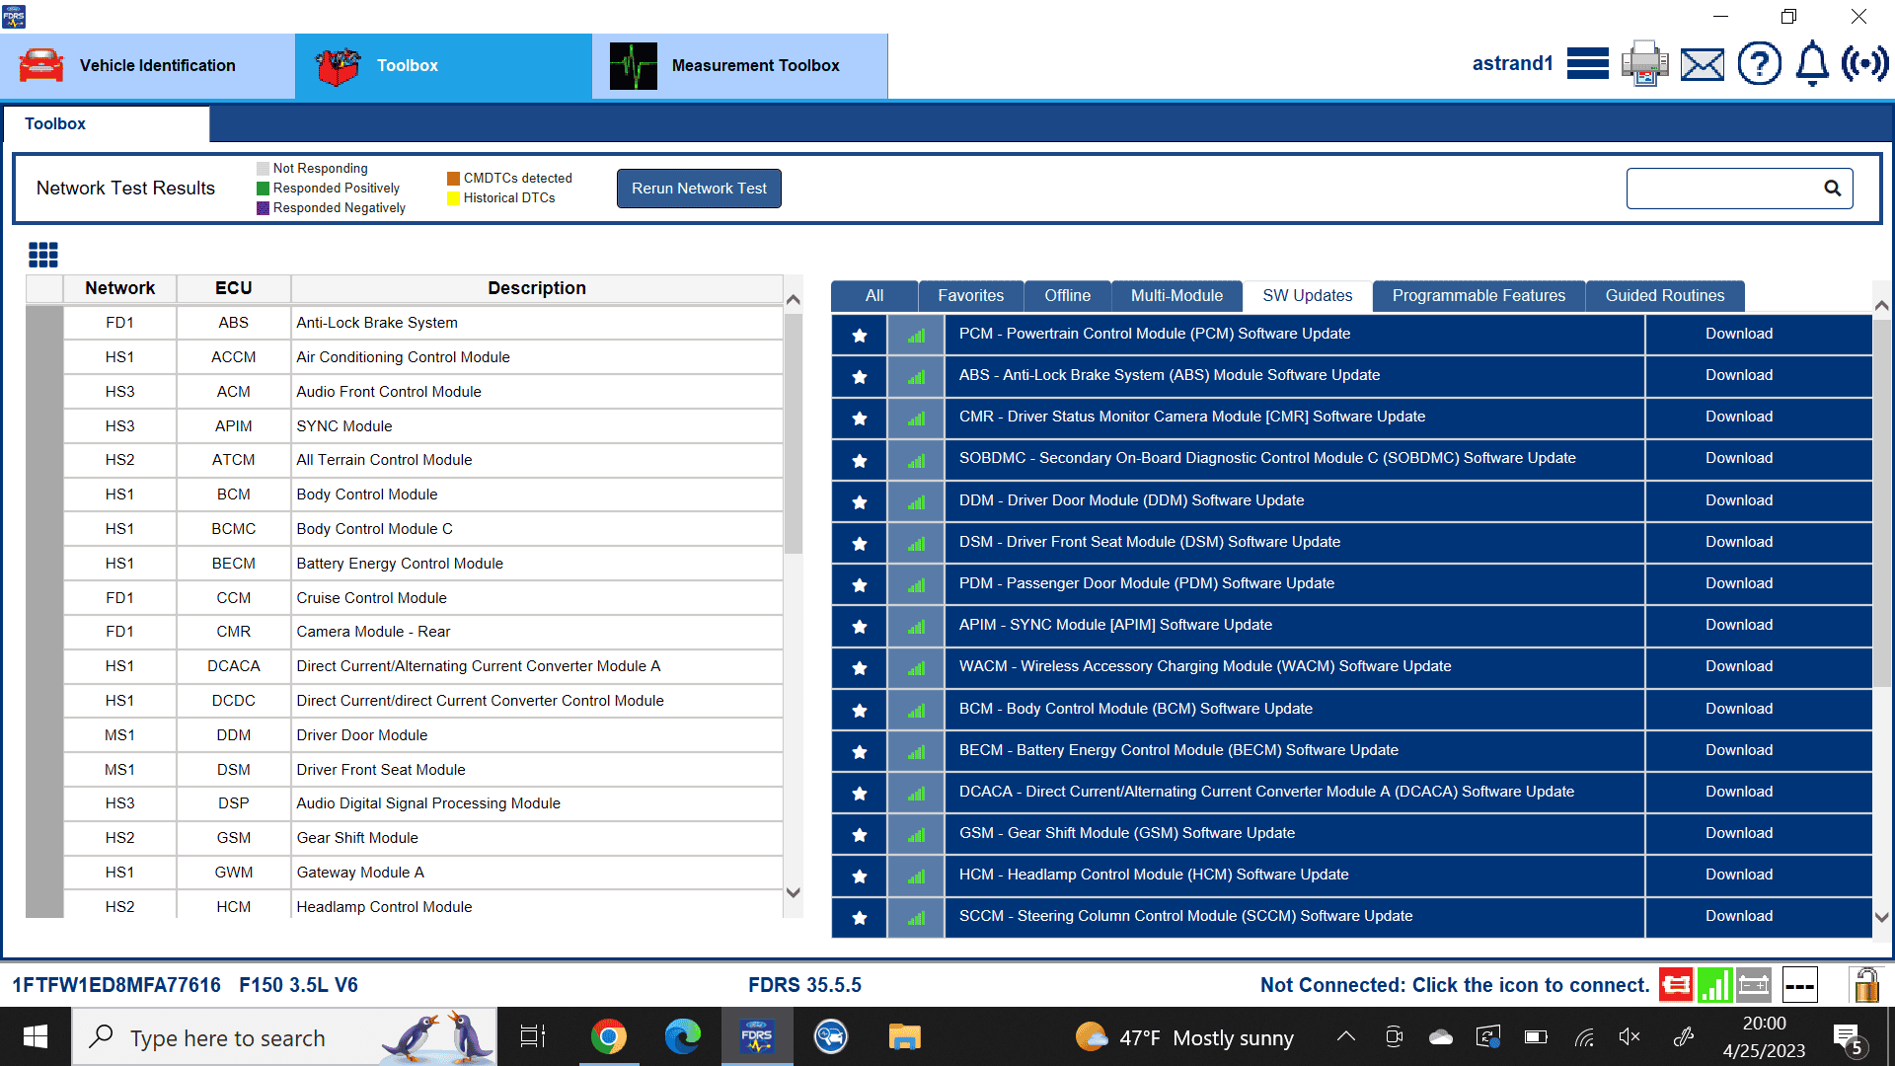Viewport: 1895px width, 1066px height.
Task: Click the notifications bell icon
Action: (x=1812, y=64)
